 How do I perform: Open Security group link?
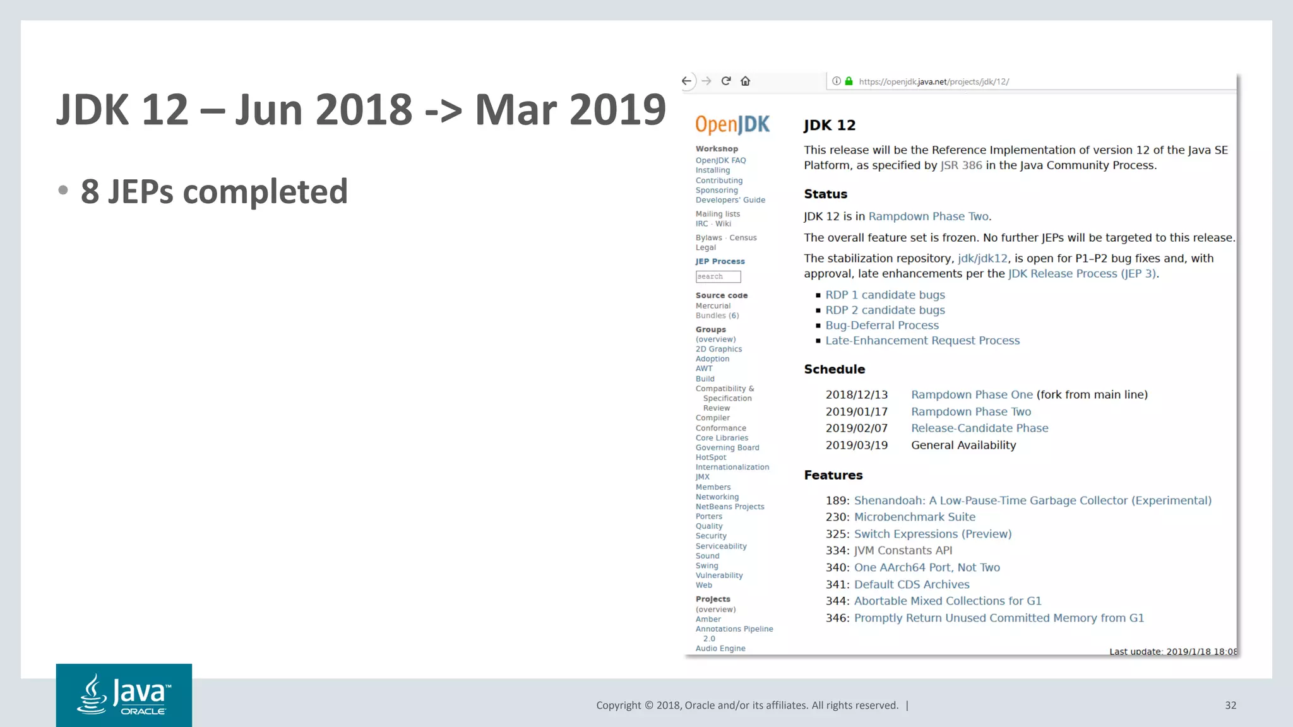(711, 536)
